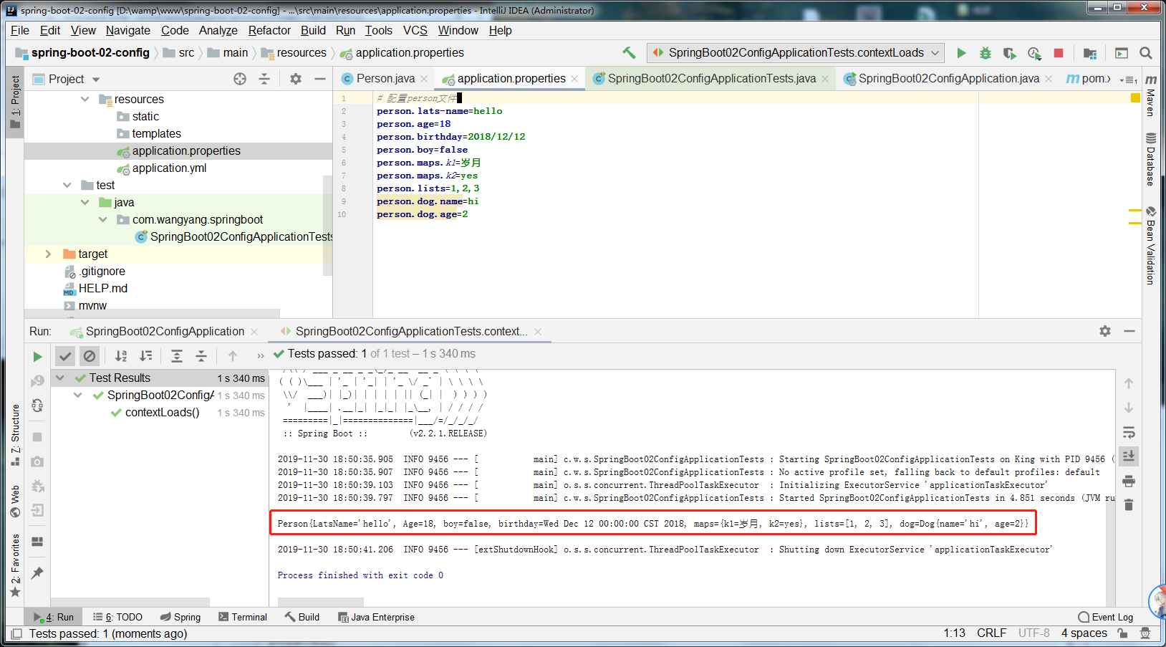Screen dimensions: 1166x647
Task: Run the contextLoads configuration from the main toolbar
Action: coord(962,53)
